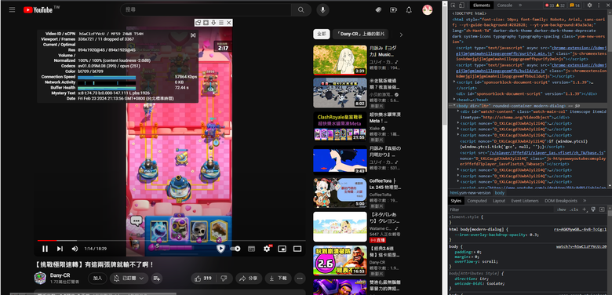The height and width of the screenshot is (295, 612).
Task: Open the Dany-CR channel name link
Action: (x=60, y=275)
